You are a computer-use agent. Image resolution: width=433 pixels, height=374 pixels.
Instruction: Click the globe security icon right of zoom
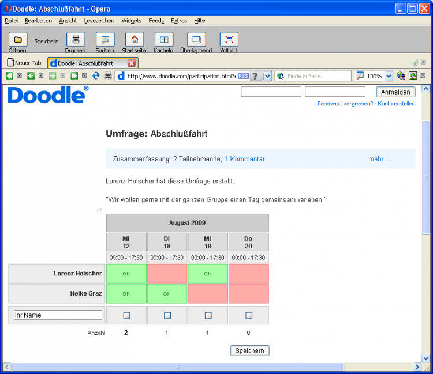click(x=401, y=76)
